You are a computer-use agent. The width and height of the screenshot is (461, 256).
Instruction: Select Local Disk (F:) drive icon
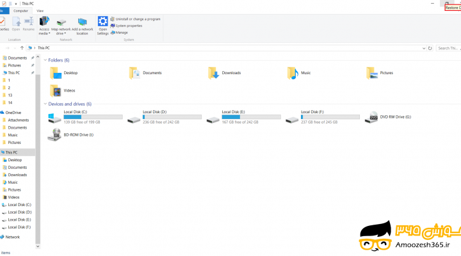coord(292,120)
